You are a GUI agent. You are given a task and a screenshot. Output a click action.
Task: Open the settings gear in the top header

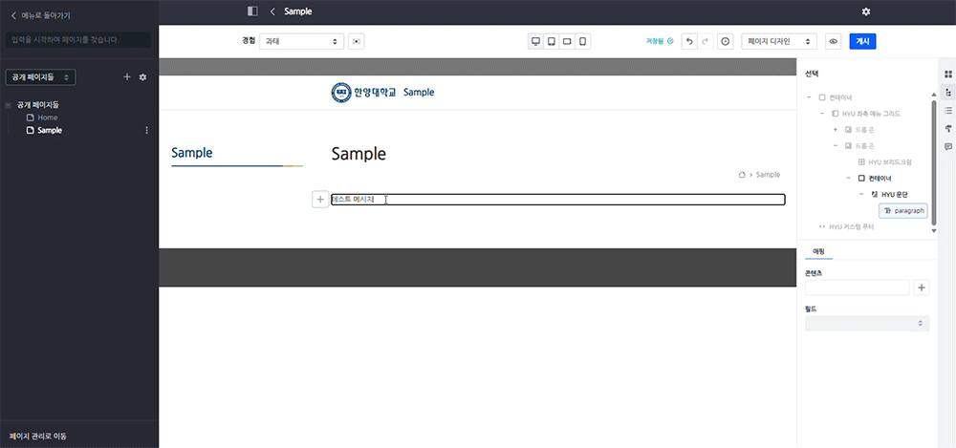[x=866, y=11]
